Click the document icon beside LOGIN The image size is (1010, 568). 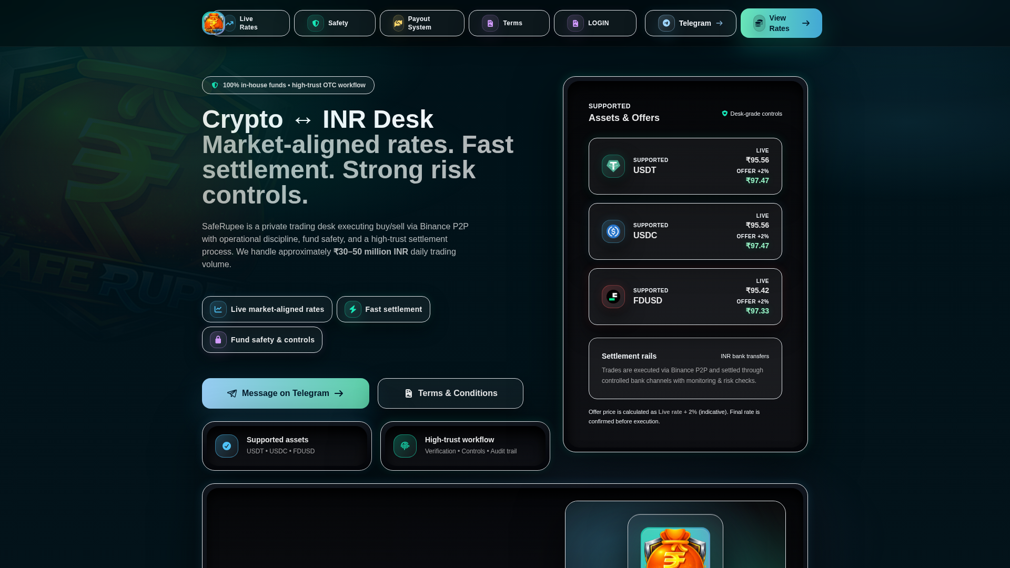(x=575, y=23)
